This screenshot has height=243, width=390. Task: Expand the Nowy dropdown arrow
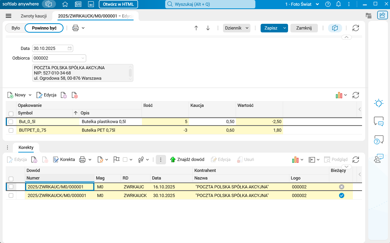click(30, 95)
